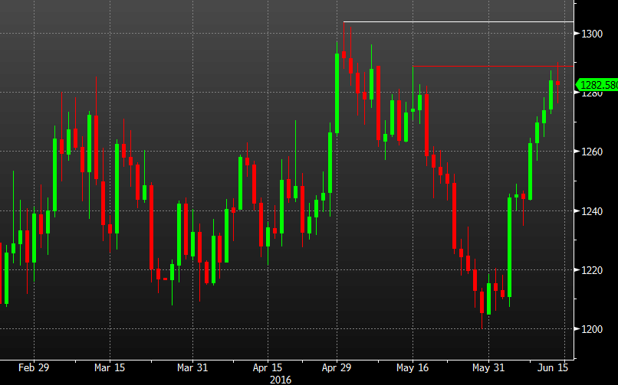Select the May 31 date label
The image size is (618, 385).
click(488, 367)
